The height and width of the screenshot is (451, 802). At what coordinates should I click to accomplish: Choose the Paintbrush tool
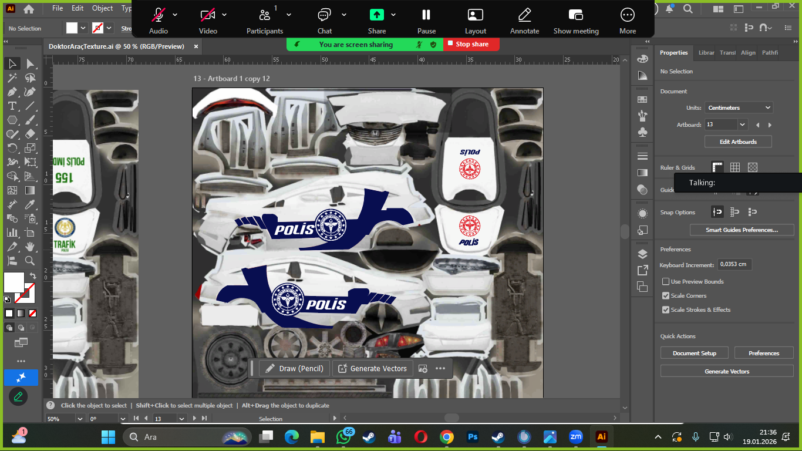pos(30,120)
